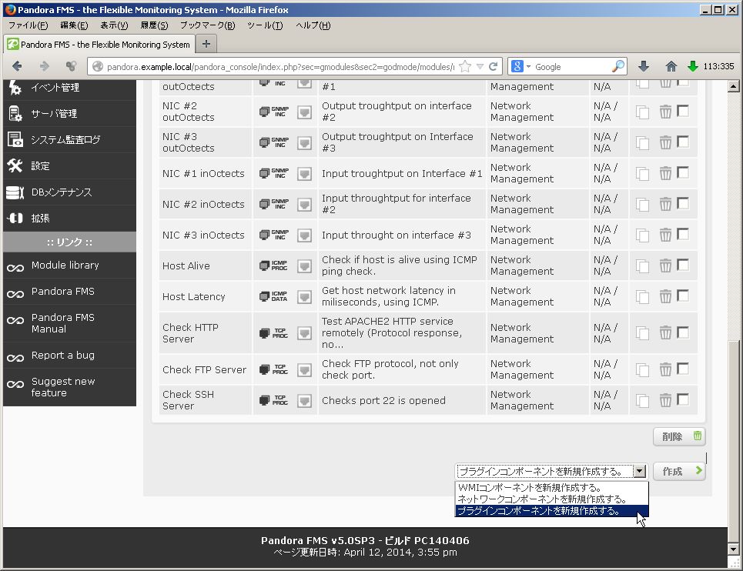This screenshot has width=743, height=571.
Task: Delete the Host Latency component
Action: pyautogui.click(x=665, y=296)
